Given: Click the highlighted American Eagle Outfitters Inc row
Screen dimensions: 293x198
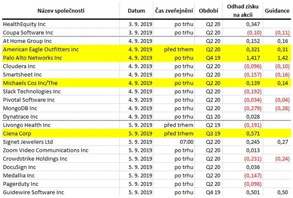Looking at the screenshot, I should click(146, 49).
